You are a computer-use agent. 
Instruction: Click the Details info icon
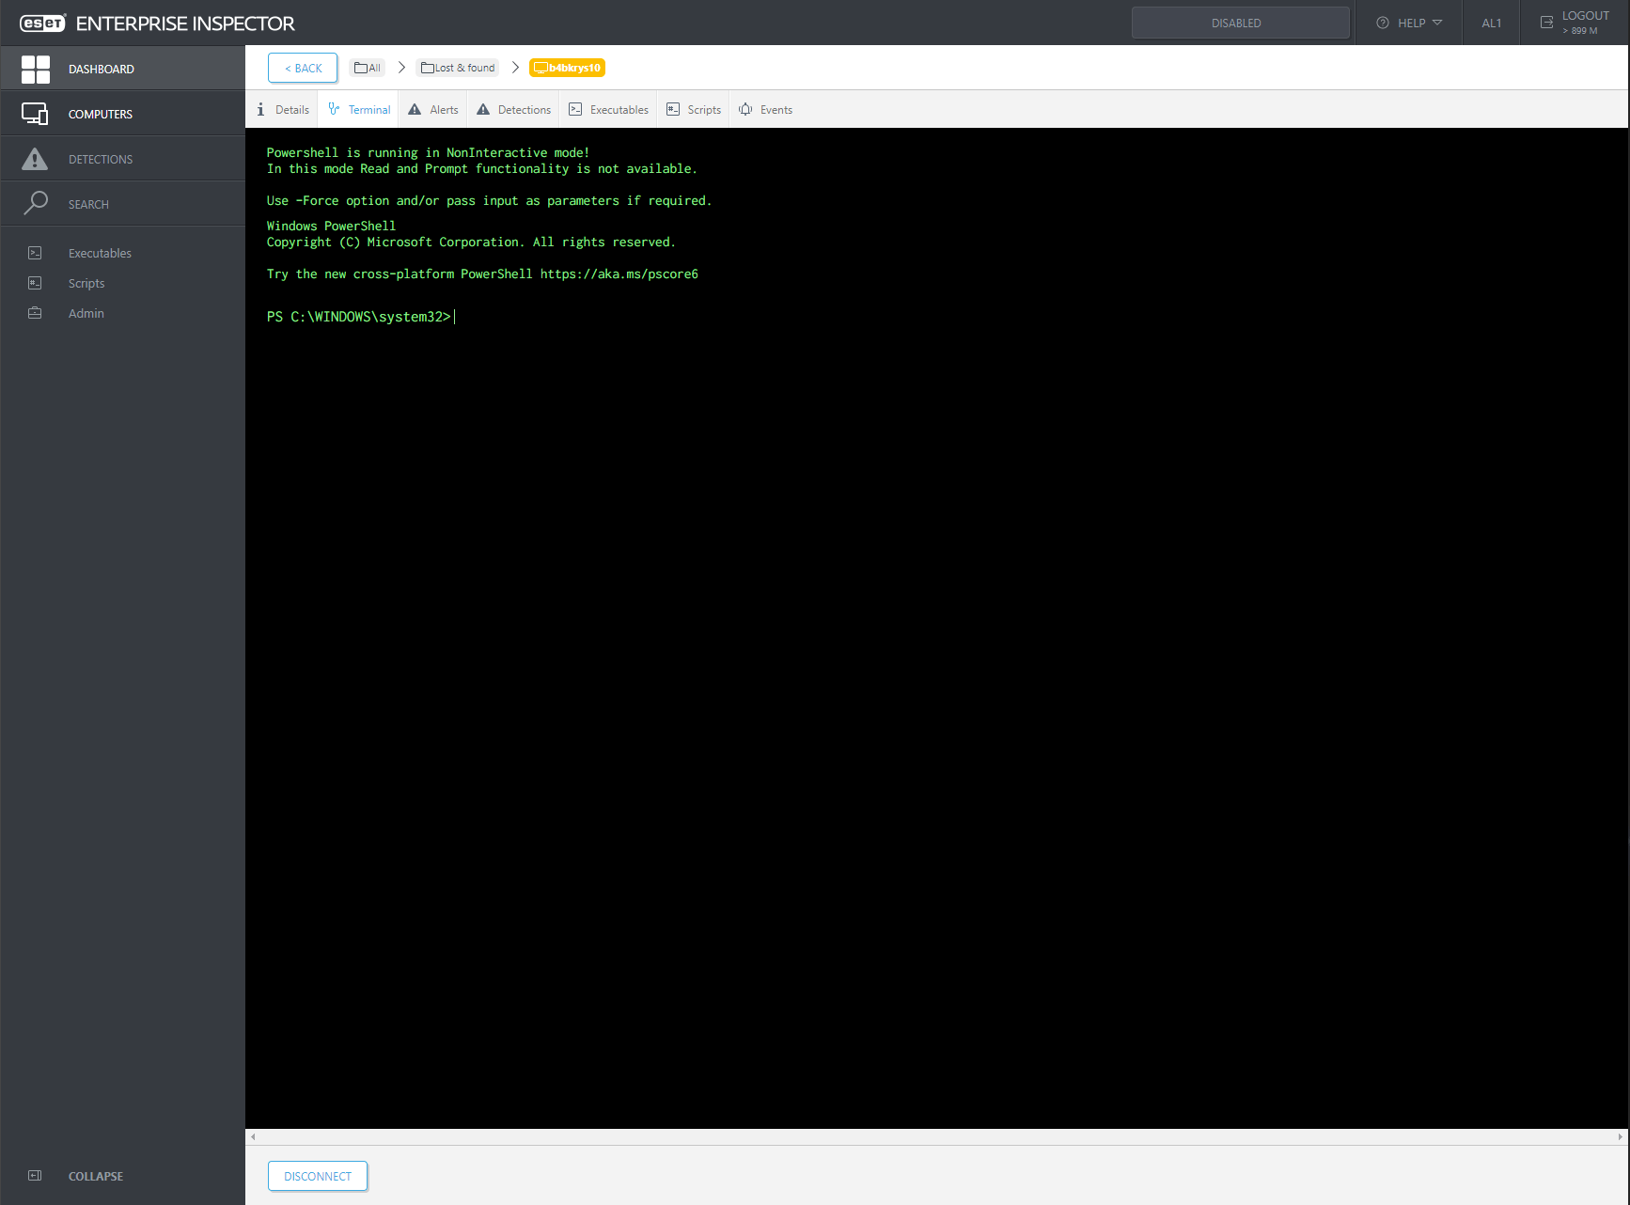(x=260, y=109)
